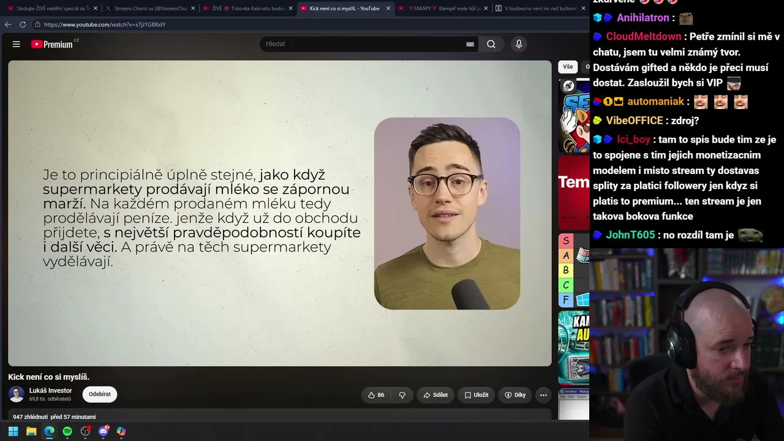Click the video title 'Kick není co si myslíš.'
Viewport: 784px width, 441px height.
coord(49,377)
